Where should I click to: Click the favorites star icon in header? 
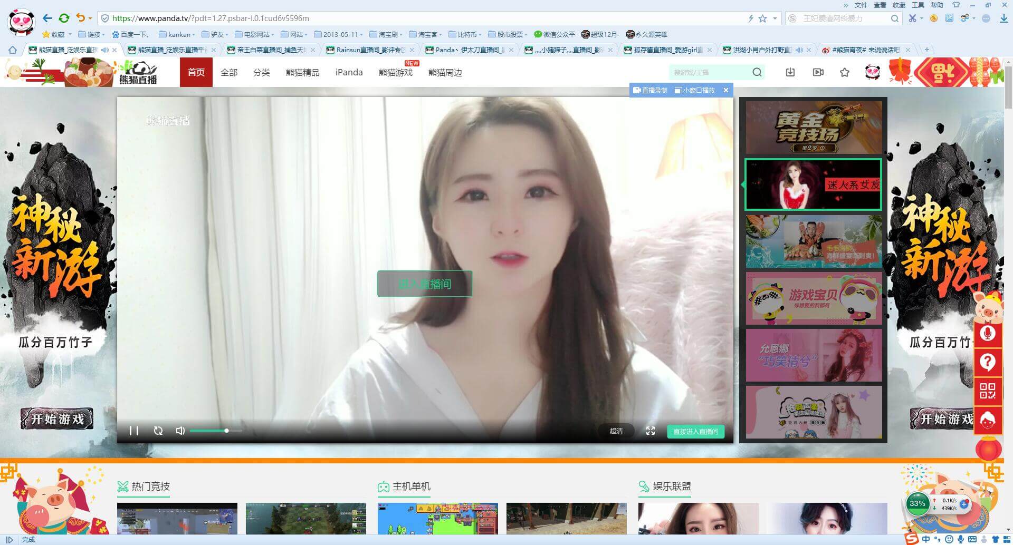pos(845,72)
